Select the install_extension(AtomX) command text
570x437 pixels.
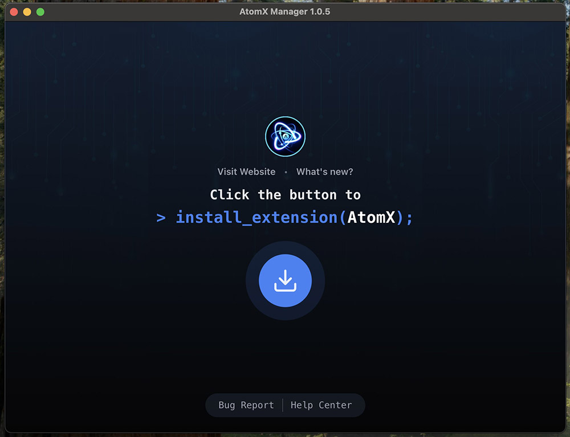click(x=285, y=217)
